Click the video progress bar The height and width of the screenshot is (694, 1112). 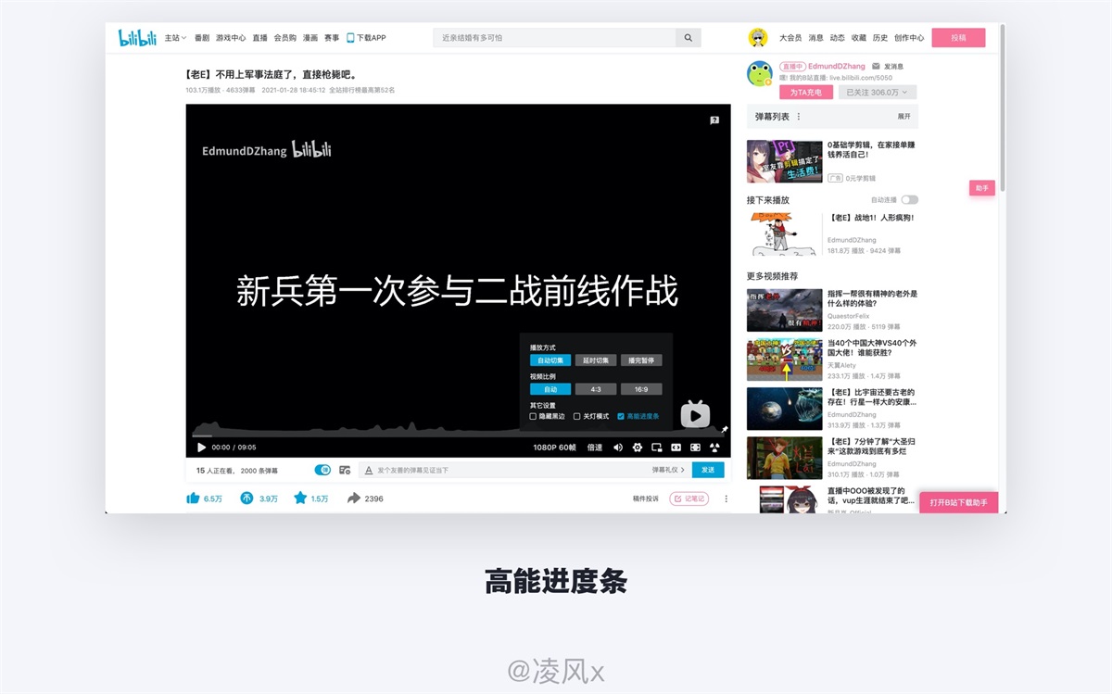(x=457, y=435)
